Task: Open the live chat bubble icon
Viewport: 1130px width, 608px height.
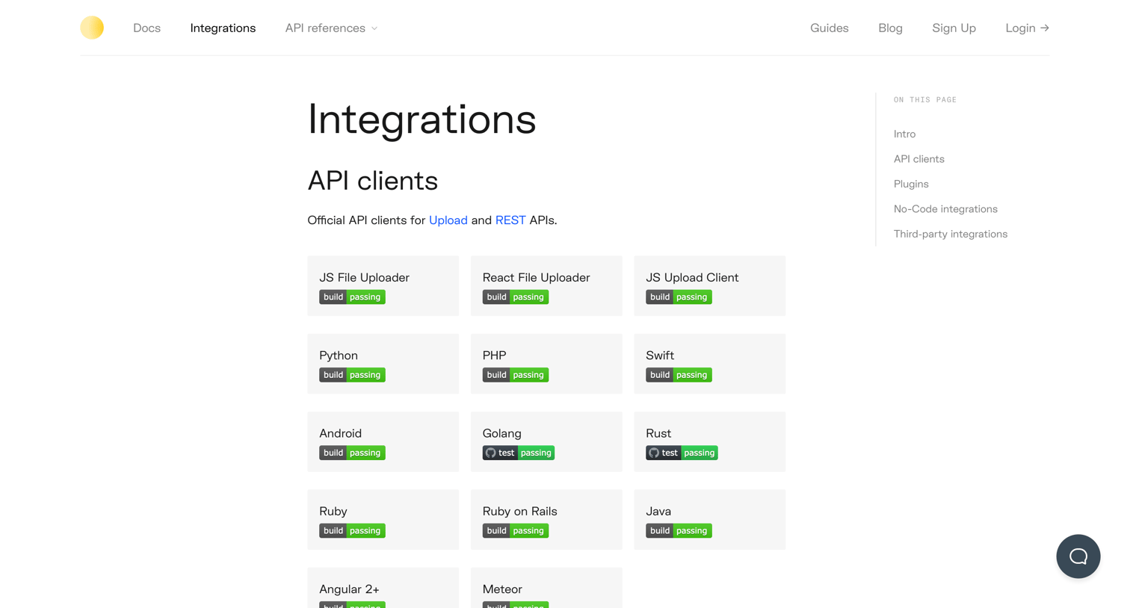Action: (x=1078, y=556)
